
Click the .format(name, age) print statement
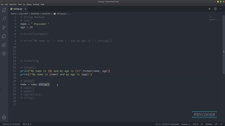[x=65, y=71]
